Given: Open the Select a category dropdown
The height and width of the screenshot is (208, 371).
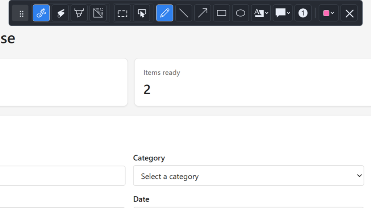Looking at the screenshot, I should coord(249,176).
